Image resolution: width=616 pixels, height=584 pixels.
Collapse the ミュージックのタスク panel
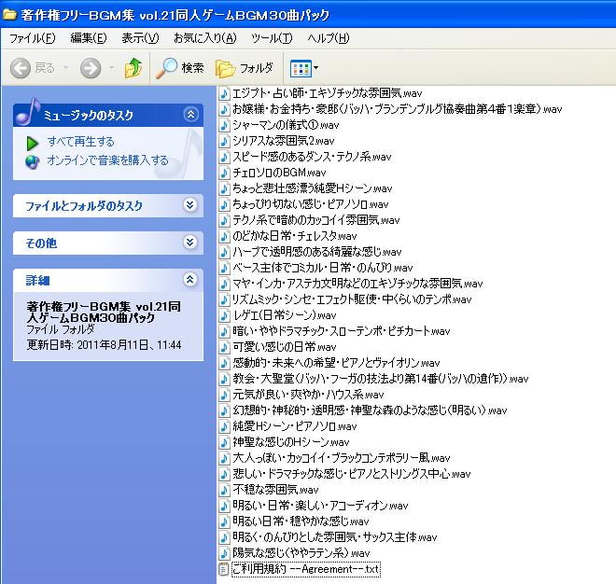[x=190, y=115]
